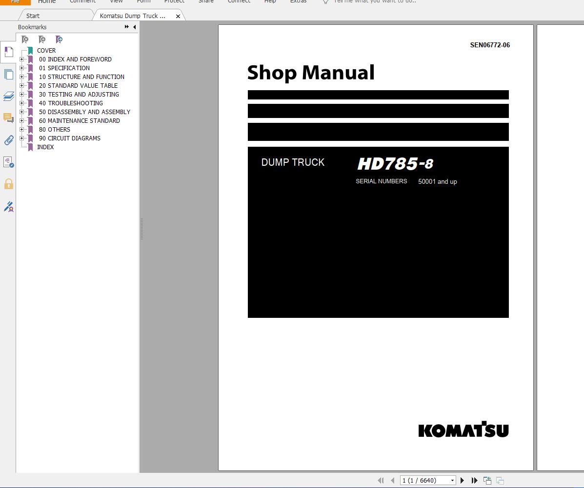The height and width of the screenshot is (488, 584).
Task: Expand the 10 STRUCTURE AND FUNCTION bookmark
Action: (21, 77)
